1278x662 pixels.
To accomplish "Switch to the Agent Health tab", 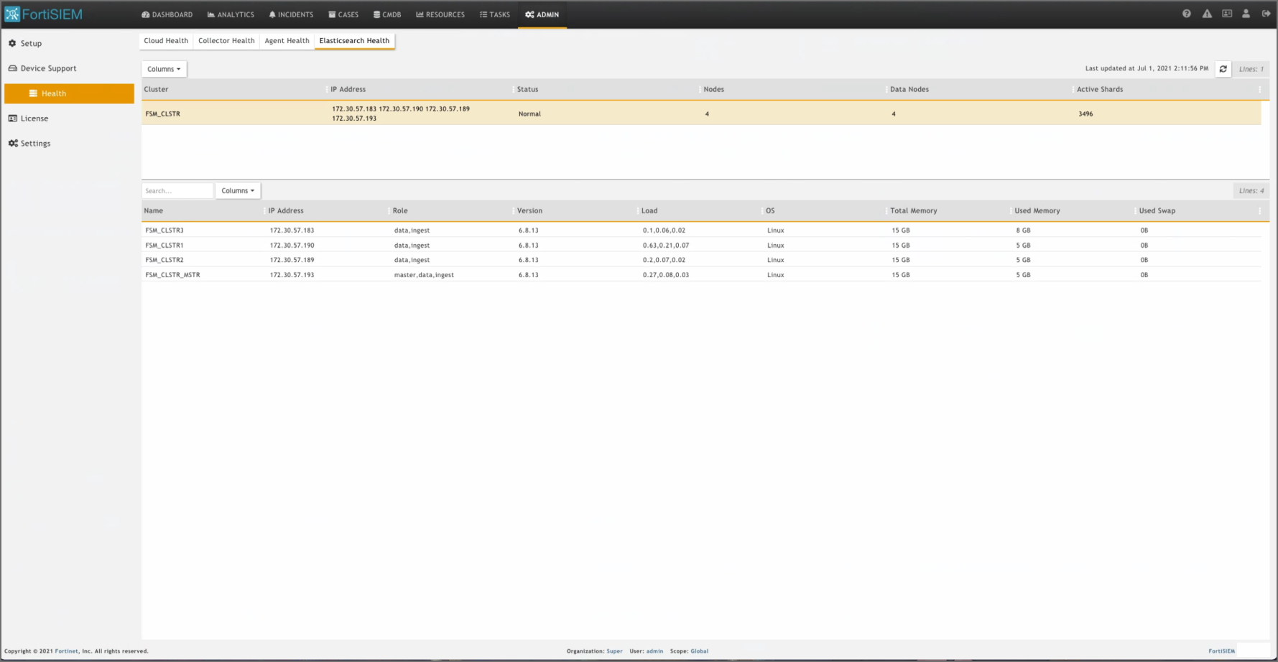I will pyautogui.click(x=287, y=41).
